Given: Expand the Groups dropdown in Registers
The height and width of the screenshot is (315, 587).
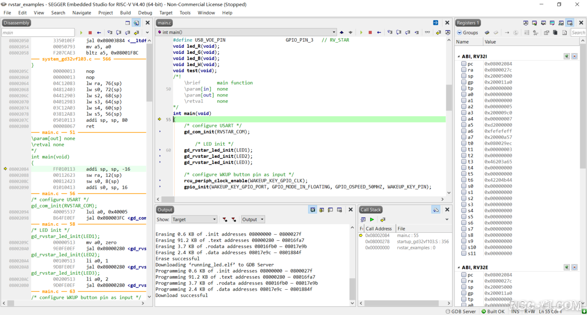Looking at the screenshot, I should pos(467,33).
